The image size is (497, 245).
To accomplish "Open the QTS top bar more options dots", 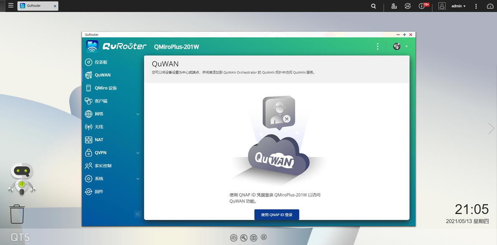I will point(476,6).
